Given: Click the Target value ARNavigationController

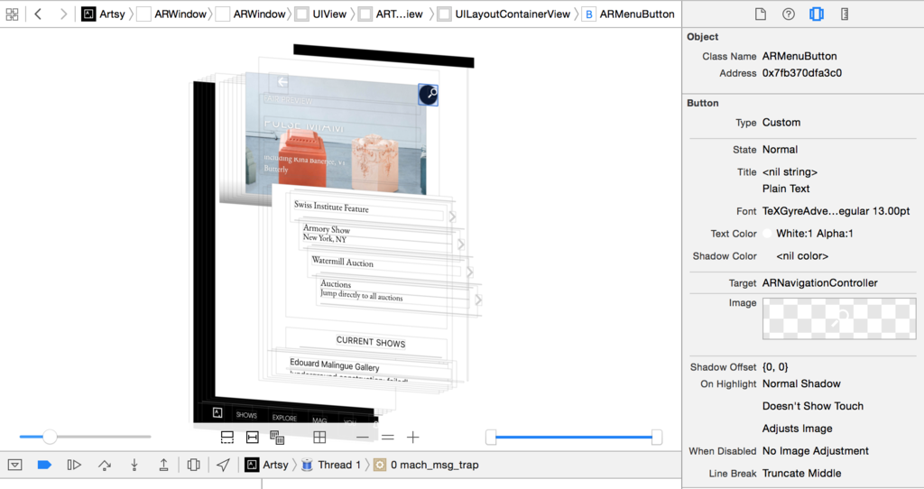Looking at the screenshot, I should point(819,282).
